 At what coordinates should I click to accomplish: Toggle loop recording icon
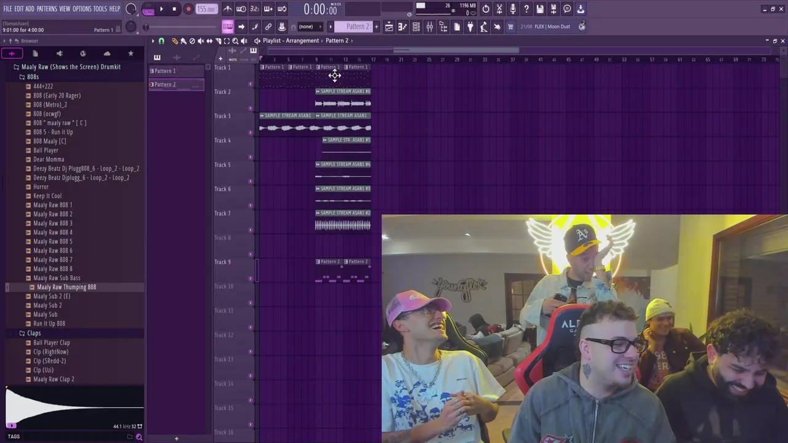(282, 9)
